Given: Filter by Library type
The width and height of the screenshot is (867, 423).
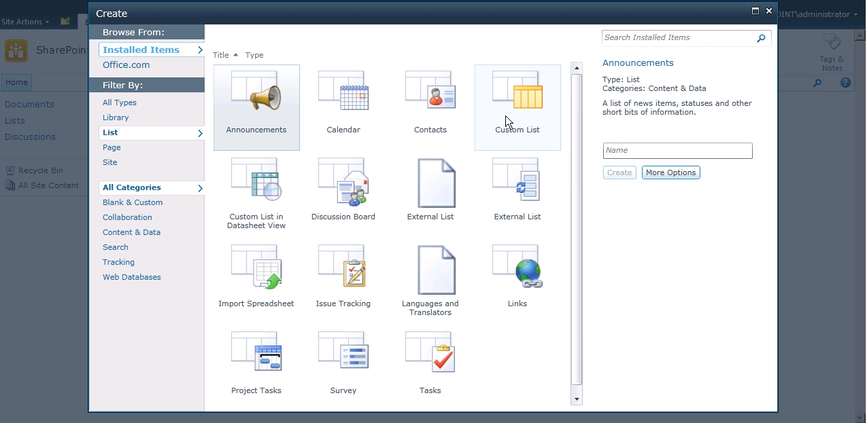Looking at the screenshot, I should [x=116, y=117].
